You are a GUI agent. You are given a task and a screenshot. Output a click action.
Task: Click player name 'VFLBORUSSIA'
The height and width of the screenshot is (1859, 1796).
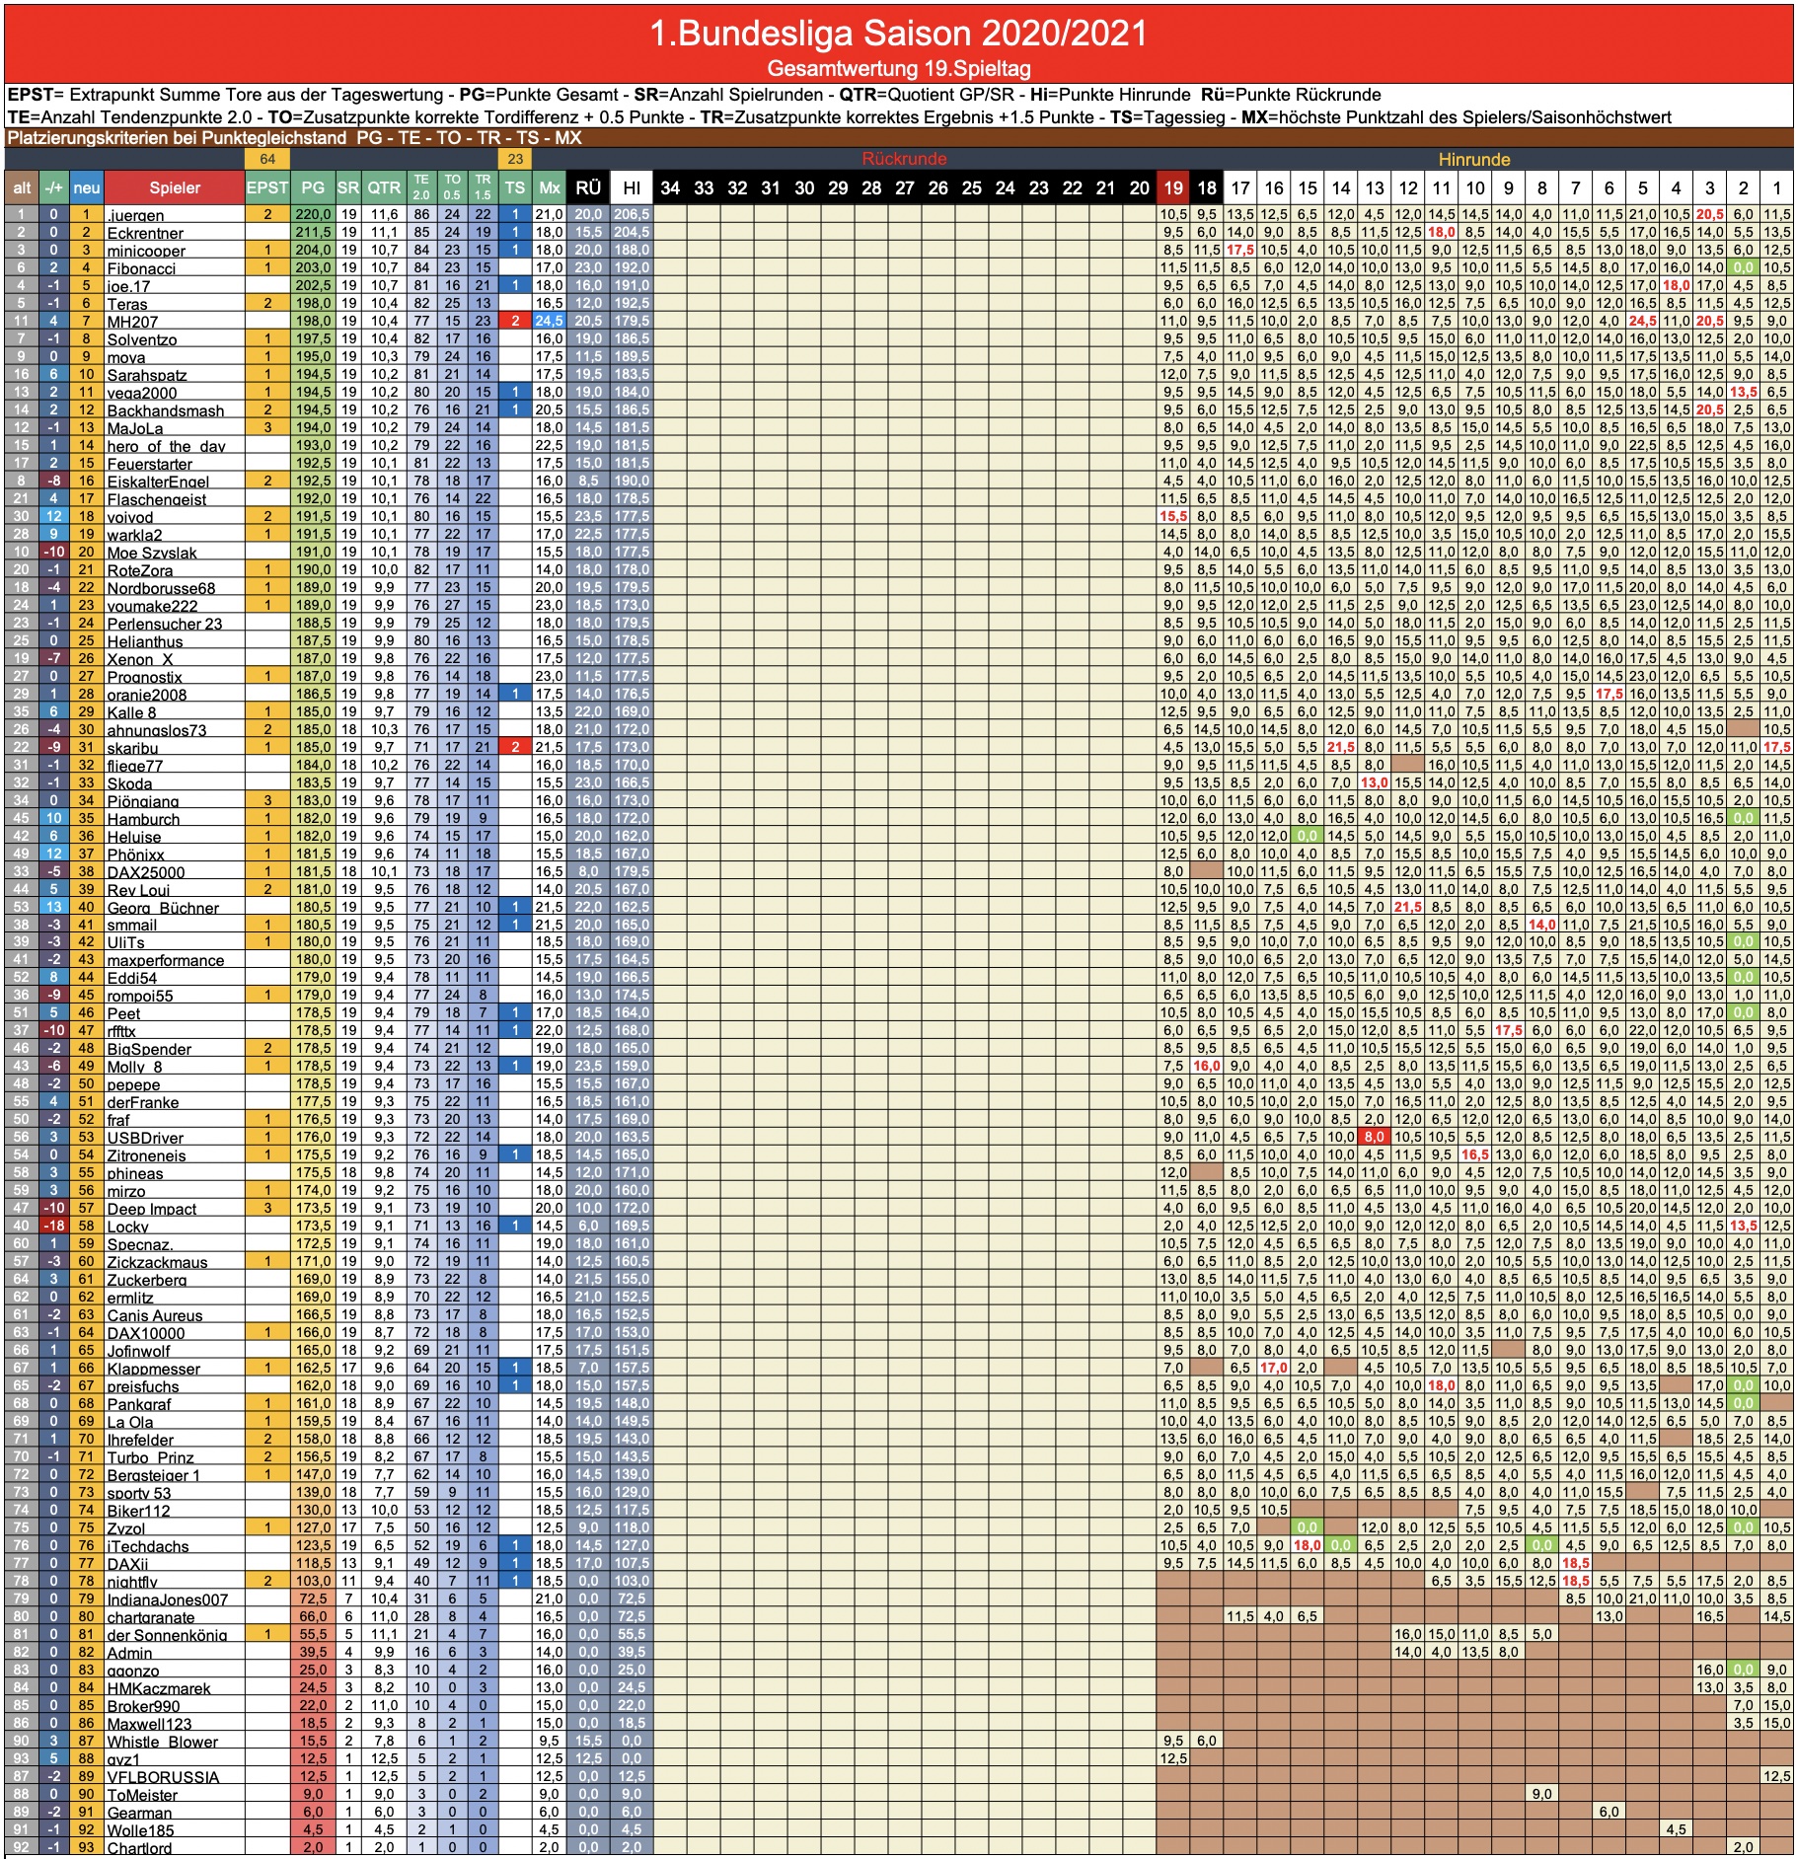(163, 1777)
